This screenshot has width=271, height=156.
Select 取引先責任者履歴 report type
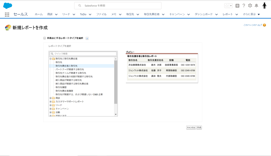click(x=64, y=91)
